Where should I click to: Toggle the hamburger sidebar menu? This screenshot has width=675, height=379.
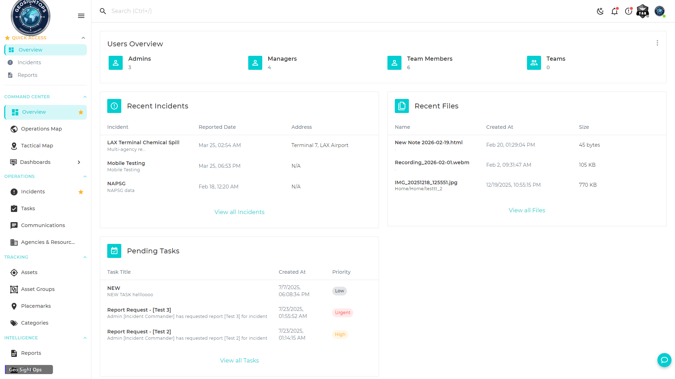click(81, 16)
